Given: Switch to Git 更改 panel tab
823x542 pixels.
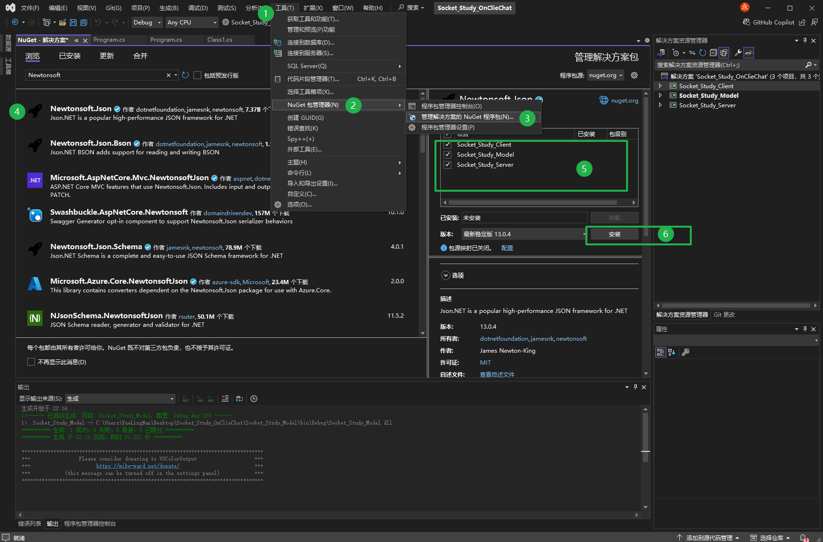Looking at the screenshot, I should pyautogui.click(x=724, y=315).
